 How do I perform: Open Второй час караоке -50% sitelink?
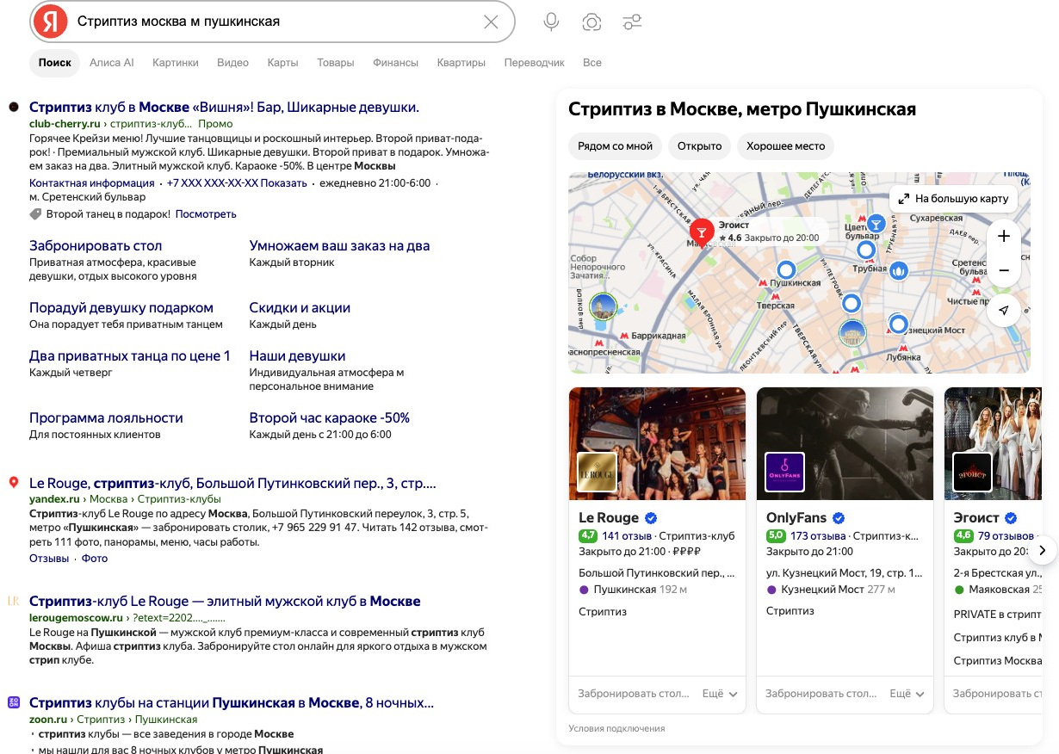329,418
